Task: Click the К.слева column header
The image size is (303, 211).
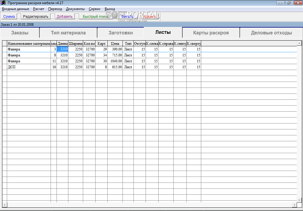Action: [x=152, y=44]
